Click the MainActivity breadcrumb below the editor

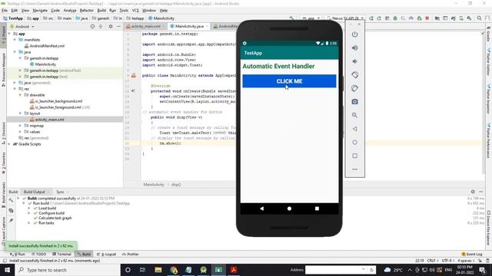coord(154,185)
